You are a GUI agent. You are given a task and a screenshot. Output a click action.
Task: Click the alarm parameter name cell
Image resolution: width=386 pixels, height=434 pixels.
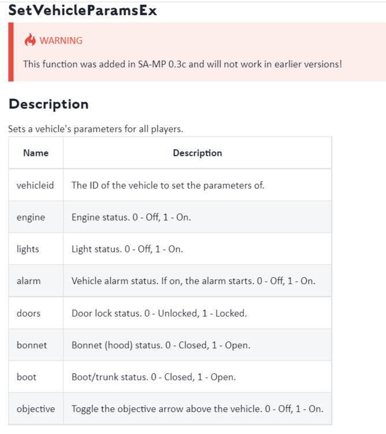pyautogui.click(x=36, y=281)
